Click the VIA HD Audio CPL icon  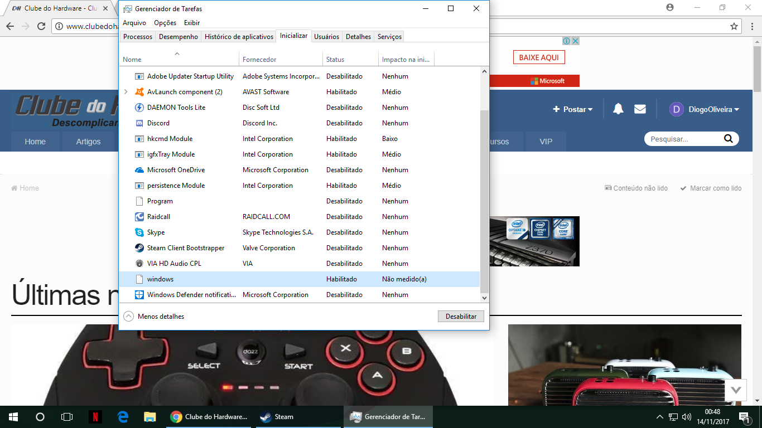pos(139,264)
